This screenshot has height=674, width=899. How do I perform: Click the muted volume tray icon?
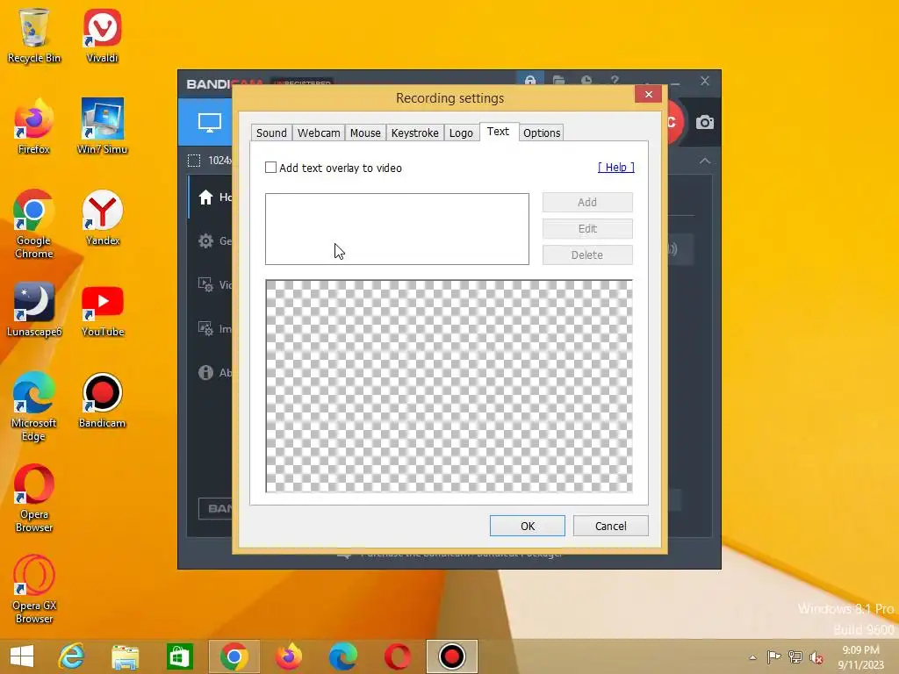[816, 656]
